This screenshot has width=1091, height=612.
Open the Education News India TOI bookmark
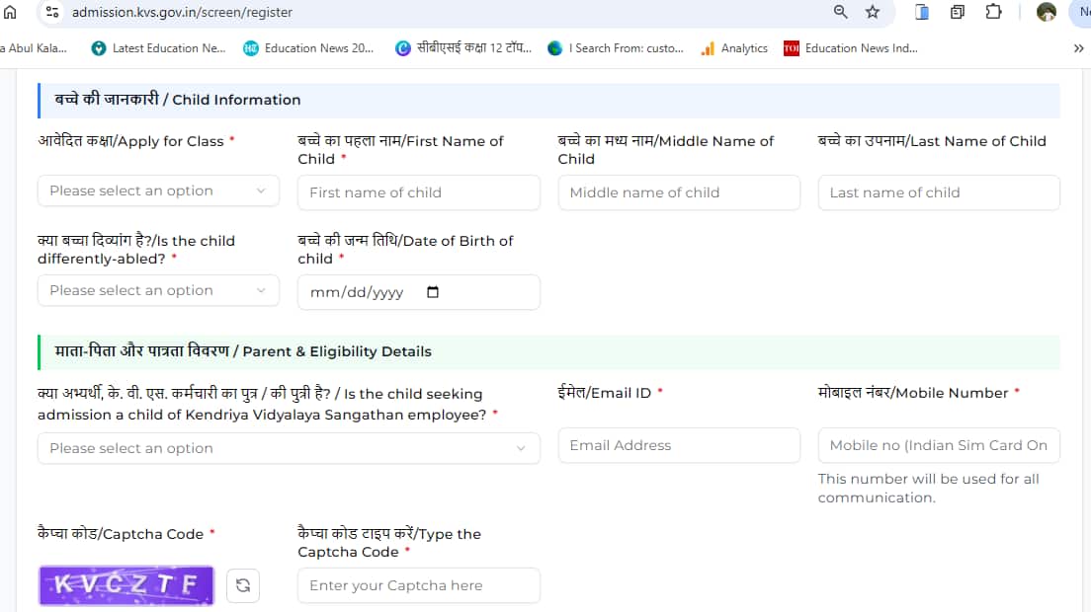850,47
